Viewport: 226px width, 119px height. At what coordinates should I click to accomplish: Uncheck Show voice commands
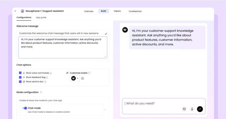[20, 73]
